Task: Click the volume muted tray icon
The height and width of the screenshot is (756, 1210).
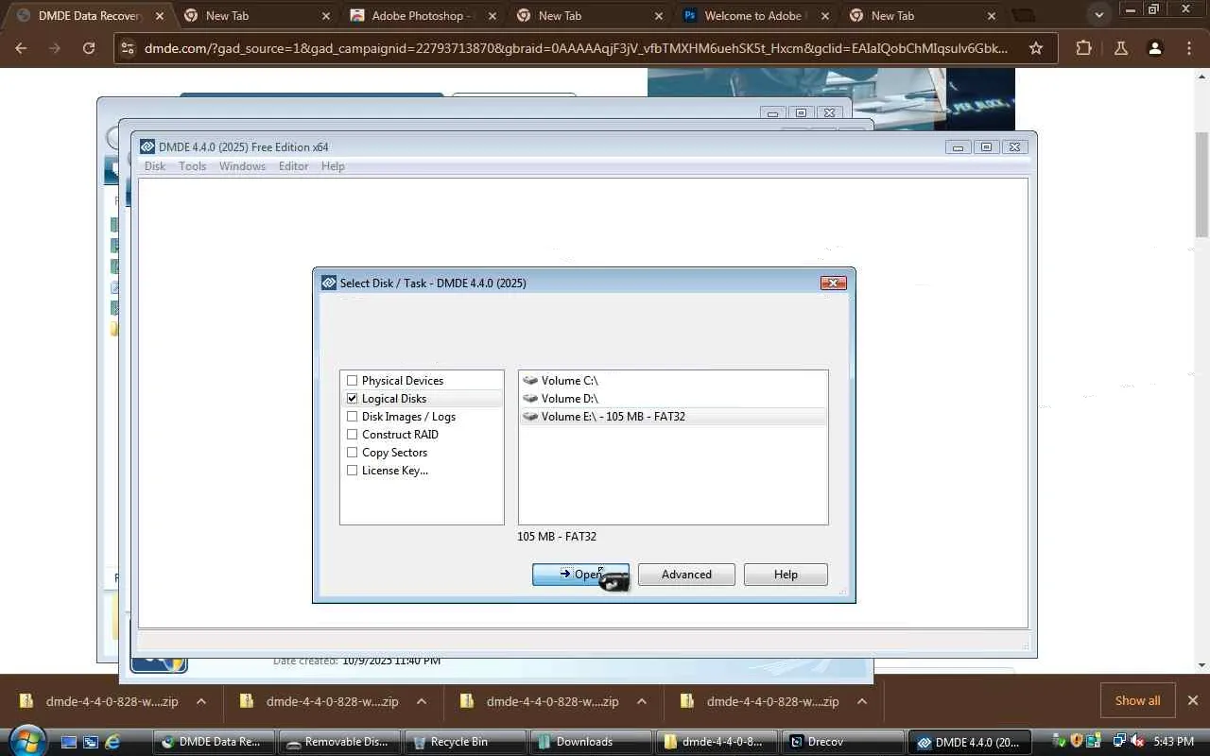Action: coord(1137,742)
